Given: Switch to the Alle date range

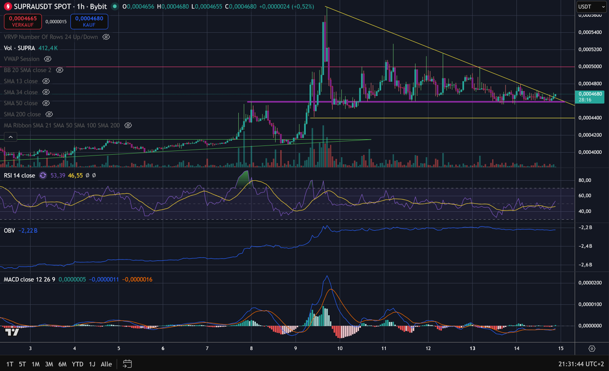Looking at the screenshot, I should (107, 364).
